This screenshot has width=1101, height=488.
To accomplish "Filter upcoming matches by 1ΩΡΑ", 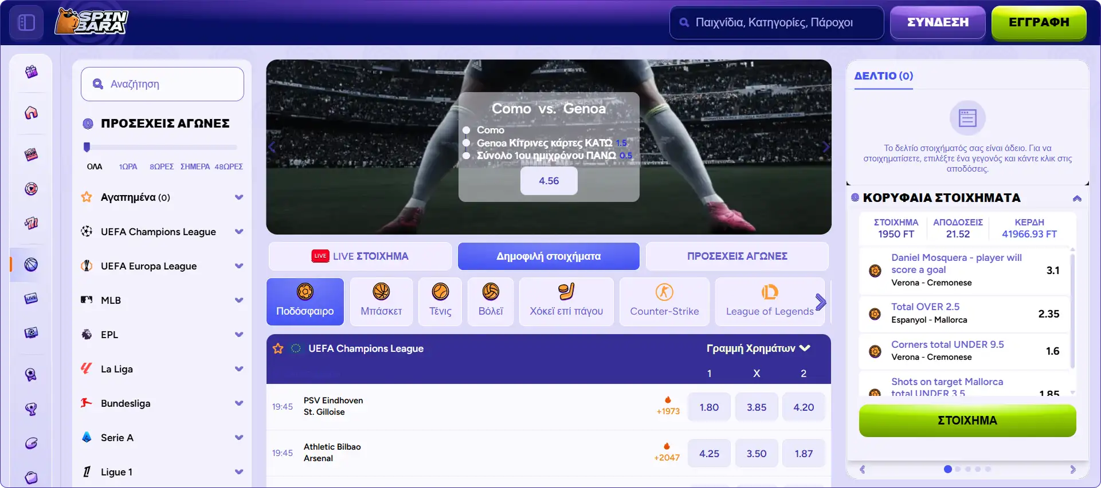I will [128, 166].
